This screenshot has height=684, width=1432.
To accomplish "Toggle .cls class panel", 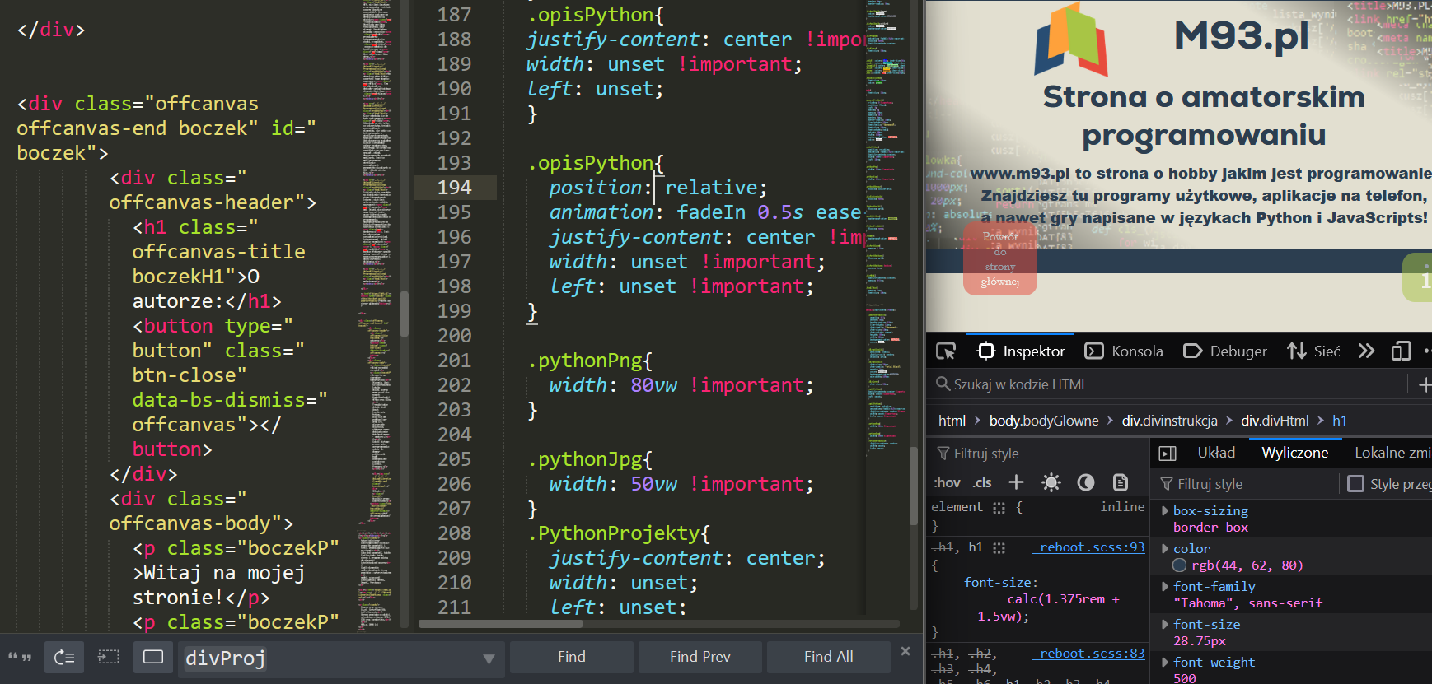I will click(x=982, y=482).
